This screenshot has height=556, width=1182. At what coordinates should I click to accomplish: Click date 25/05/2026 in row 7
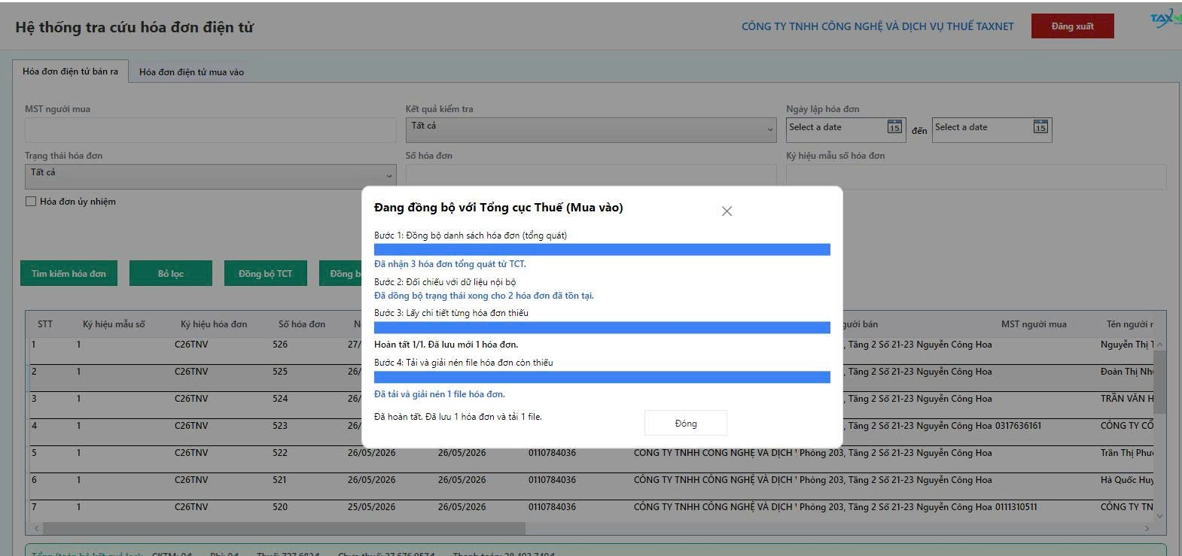click(x=371, y=507)
